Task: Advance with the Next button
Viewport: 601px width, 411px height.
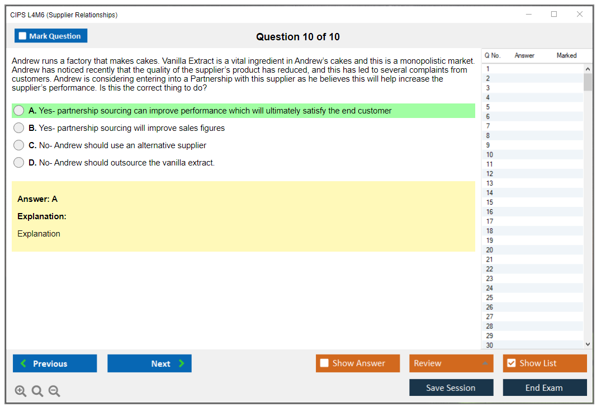Action: [149, 363]
